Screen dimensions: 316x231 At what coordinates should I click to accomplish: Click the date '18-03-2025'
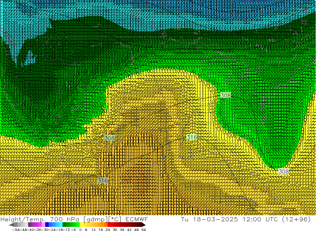tap(216, 219)
